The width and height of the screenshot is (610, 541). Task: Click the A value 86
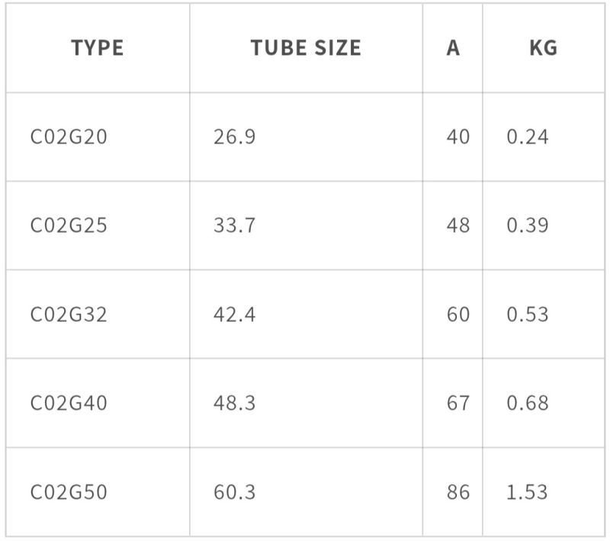pos(458,492)
